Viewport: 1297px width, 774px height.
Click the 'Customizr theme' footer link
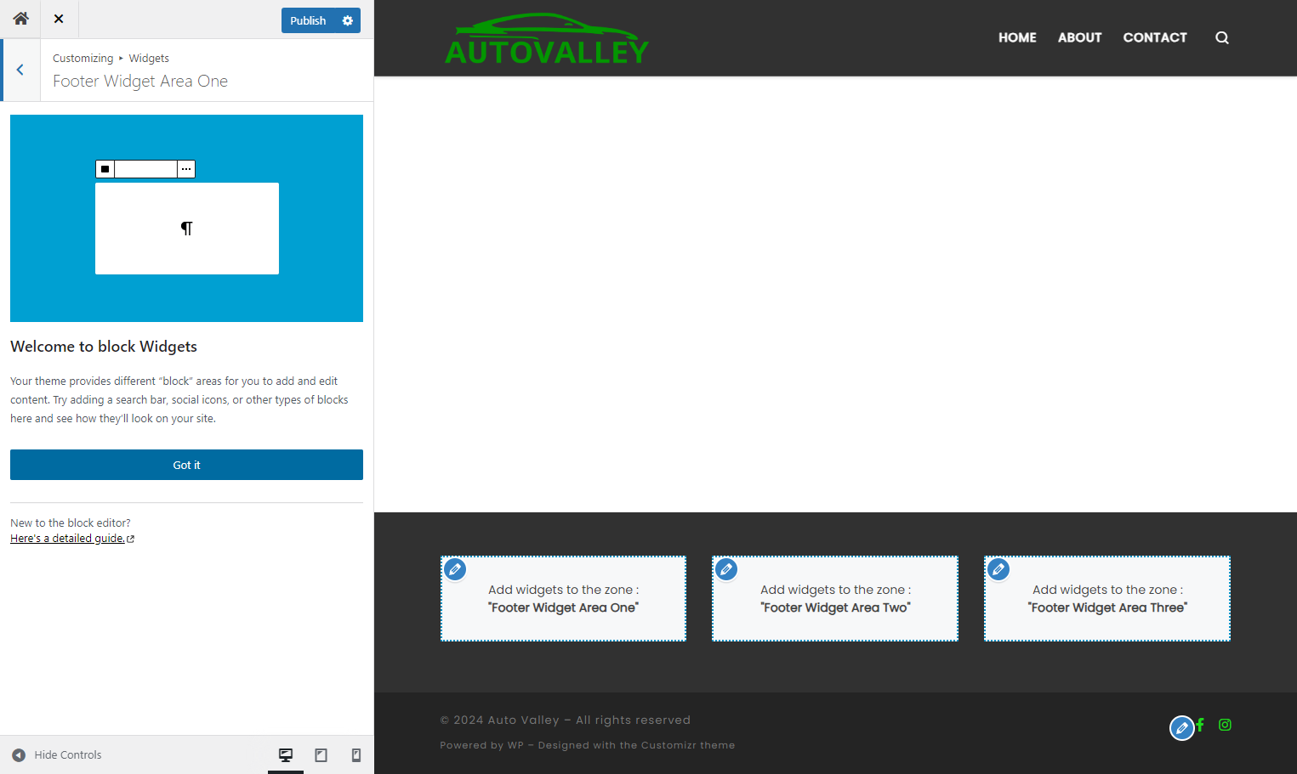(x=687, y=745)
